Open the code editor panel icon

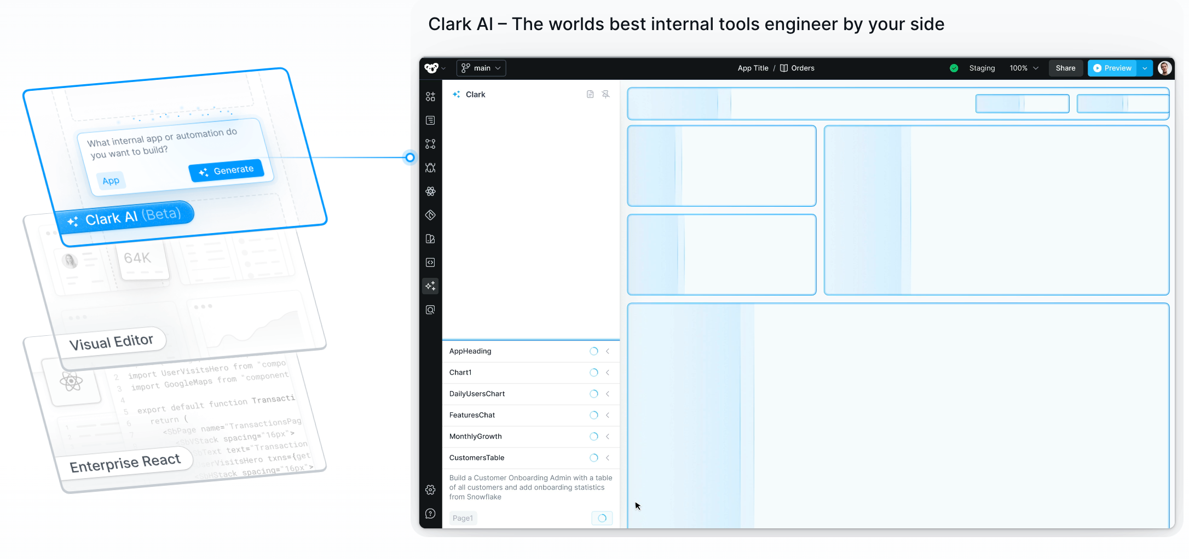pyautogui.click(x=430, y=263)
